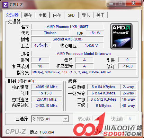144x138 pixels.
Task: Select the 显卡 tab
Action: tap(86, 15)
